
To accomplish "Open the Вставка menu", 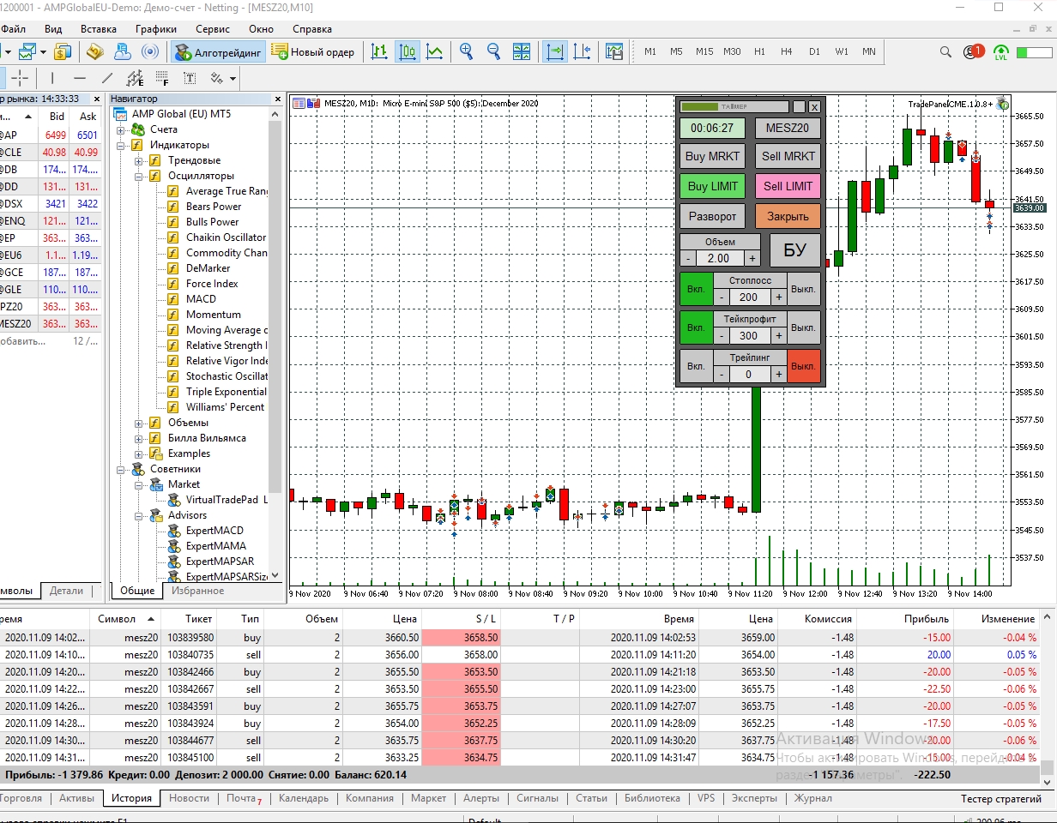I will [x=99, y=28].
